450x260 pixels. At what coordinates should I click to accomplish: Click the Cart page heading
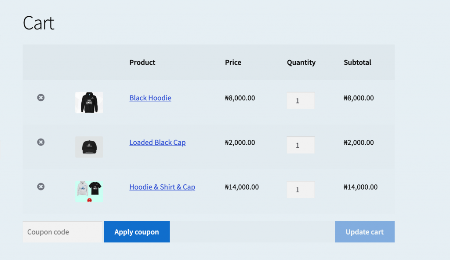point(38,23)
